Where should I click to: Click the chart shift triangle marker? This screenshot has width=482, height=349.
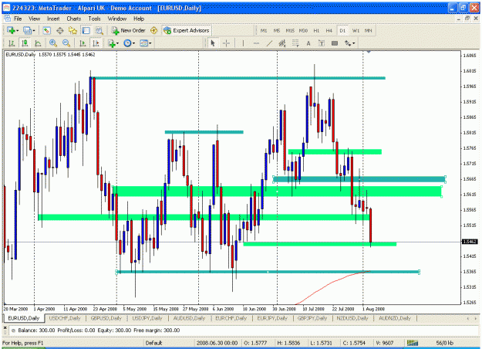coord(369,52)
